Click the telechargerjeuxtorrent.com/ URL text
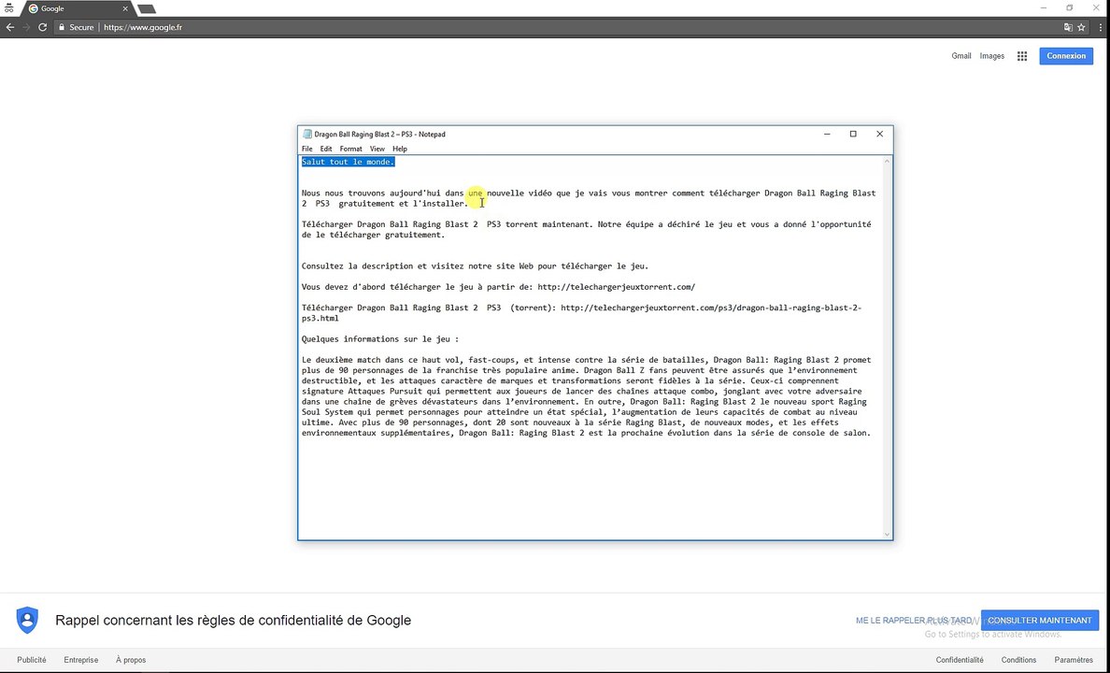Screen dimensions: 1110x673 pyautogui.click(x=616, y=287)
